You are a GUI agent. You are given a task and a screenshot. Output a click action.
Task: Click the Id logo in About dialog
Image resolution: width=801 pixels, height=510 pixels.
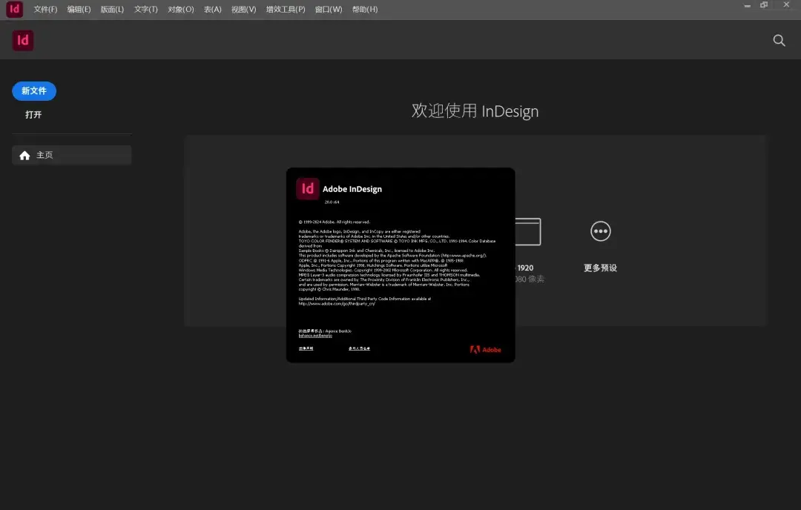point(307,189)
